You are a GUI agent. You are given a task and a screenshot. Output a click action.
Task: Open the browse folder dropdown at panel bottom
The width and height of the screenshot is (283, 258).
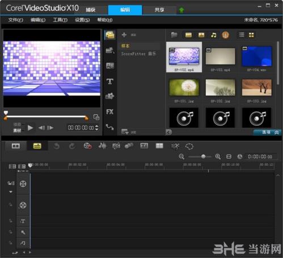pyautogui.click(x=125, y=132)
